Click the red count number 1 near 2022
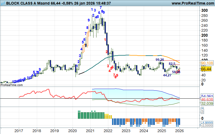Image resolution: width=215 pixels, height=134 pixels. (x=105, y=40)
